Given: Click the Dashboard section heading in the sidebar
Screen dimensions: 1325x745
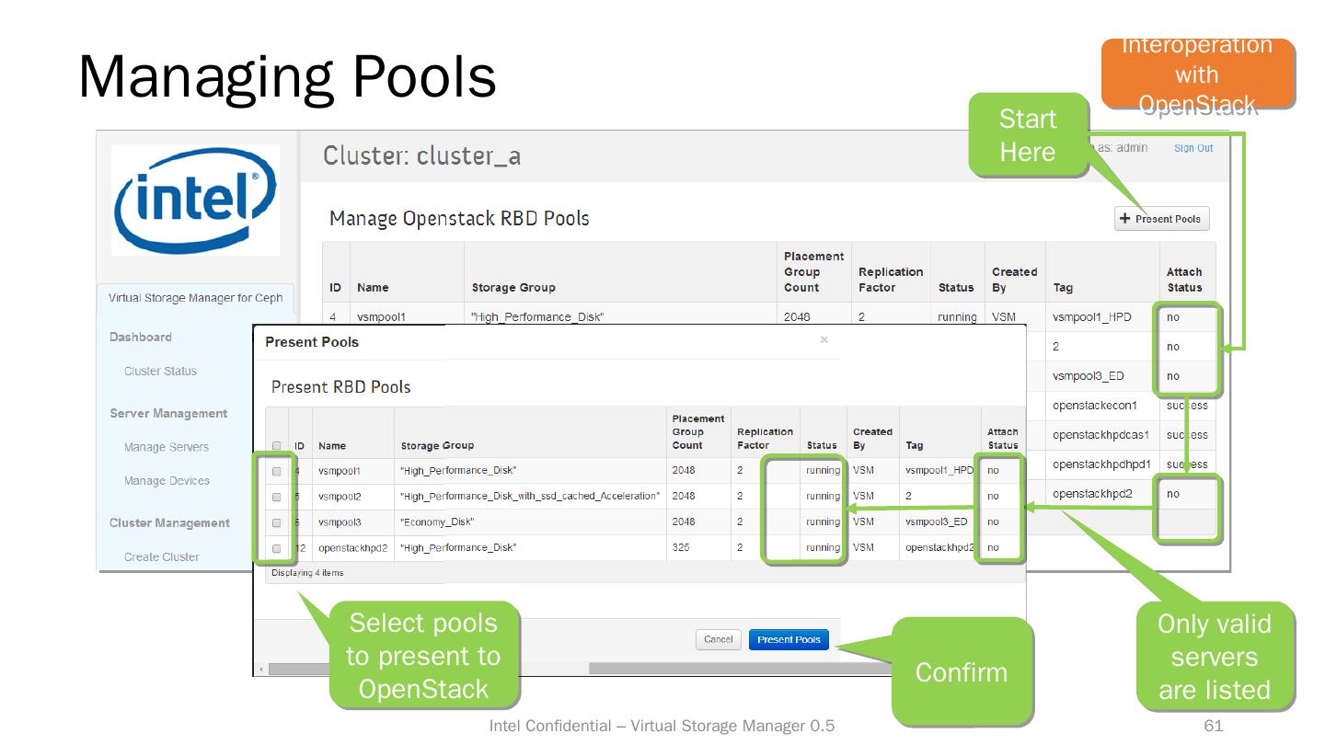Looking at the screenshot, I should point(141,338).
